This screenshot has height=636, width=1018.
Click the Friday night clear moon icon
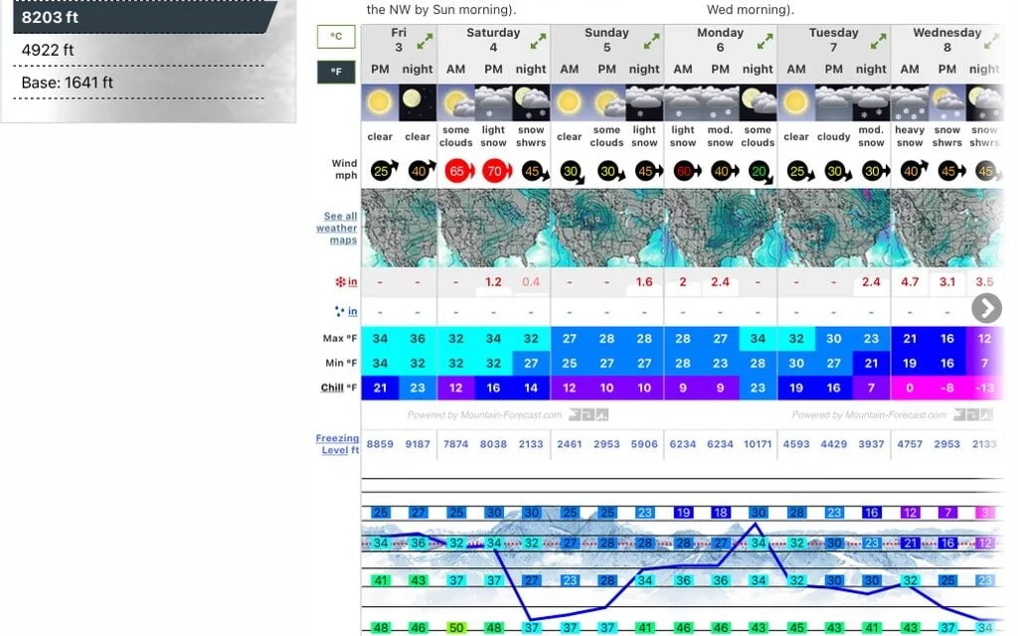click(418, 102)
